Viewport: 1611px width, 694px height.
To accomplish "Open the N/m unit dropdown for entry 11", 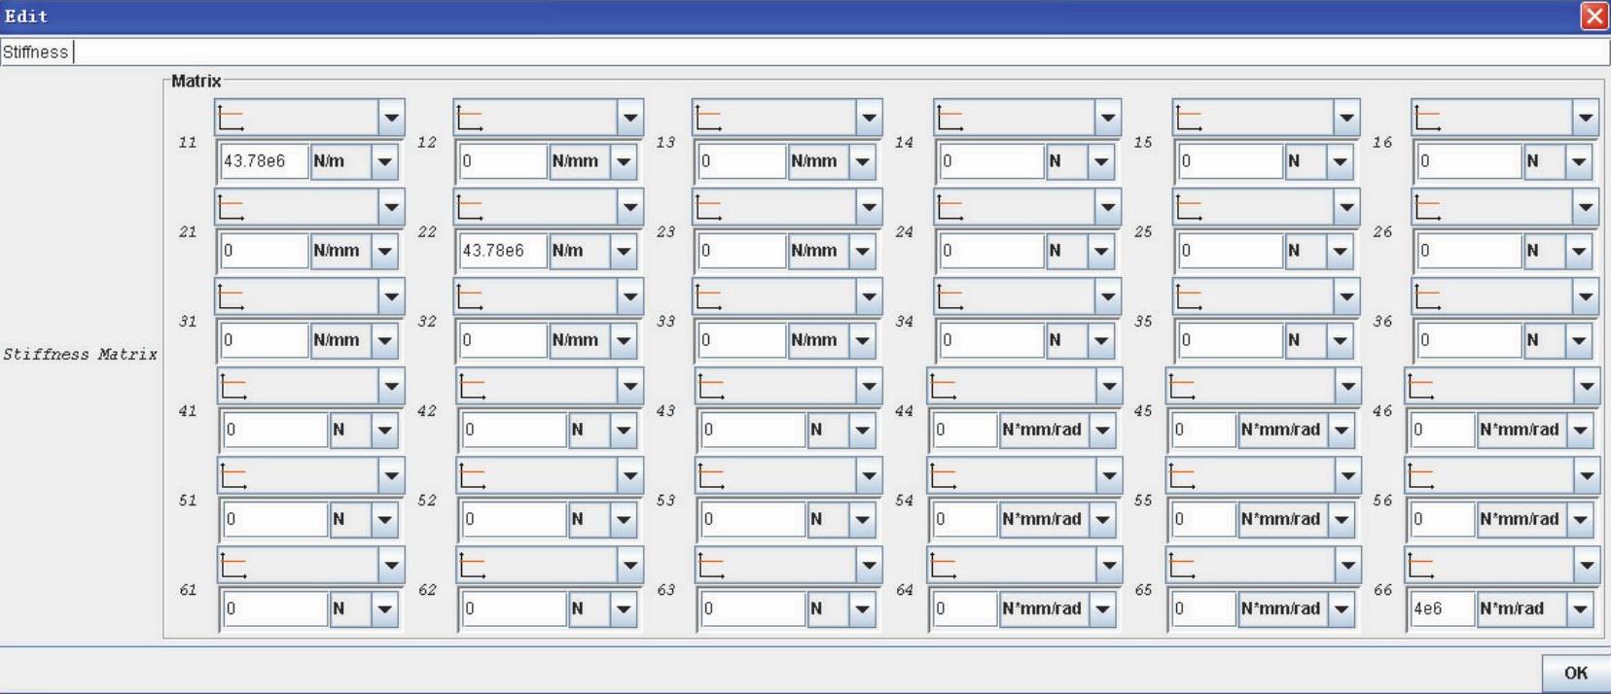I will click(x=385, y=161).
